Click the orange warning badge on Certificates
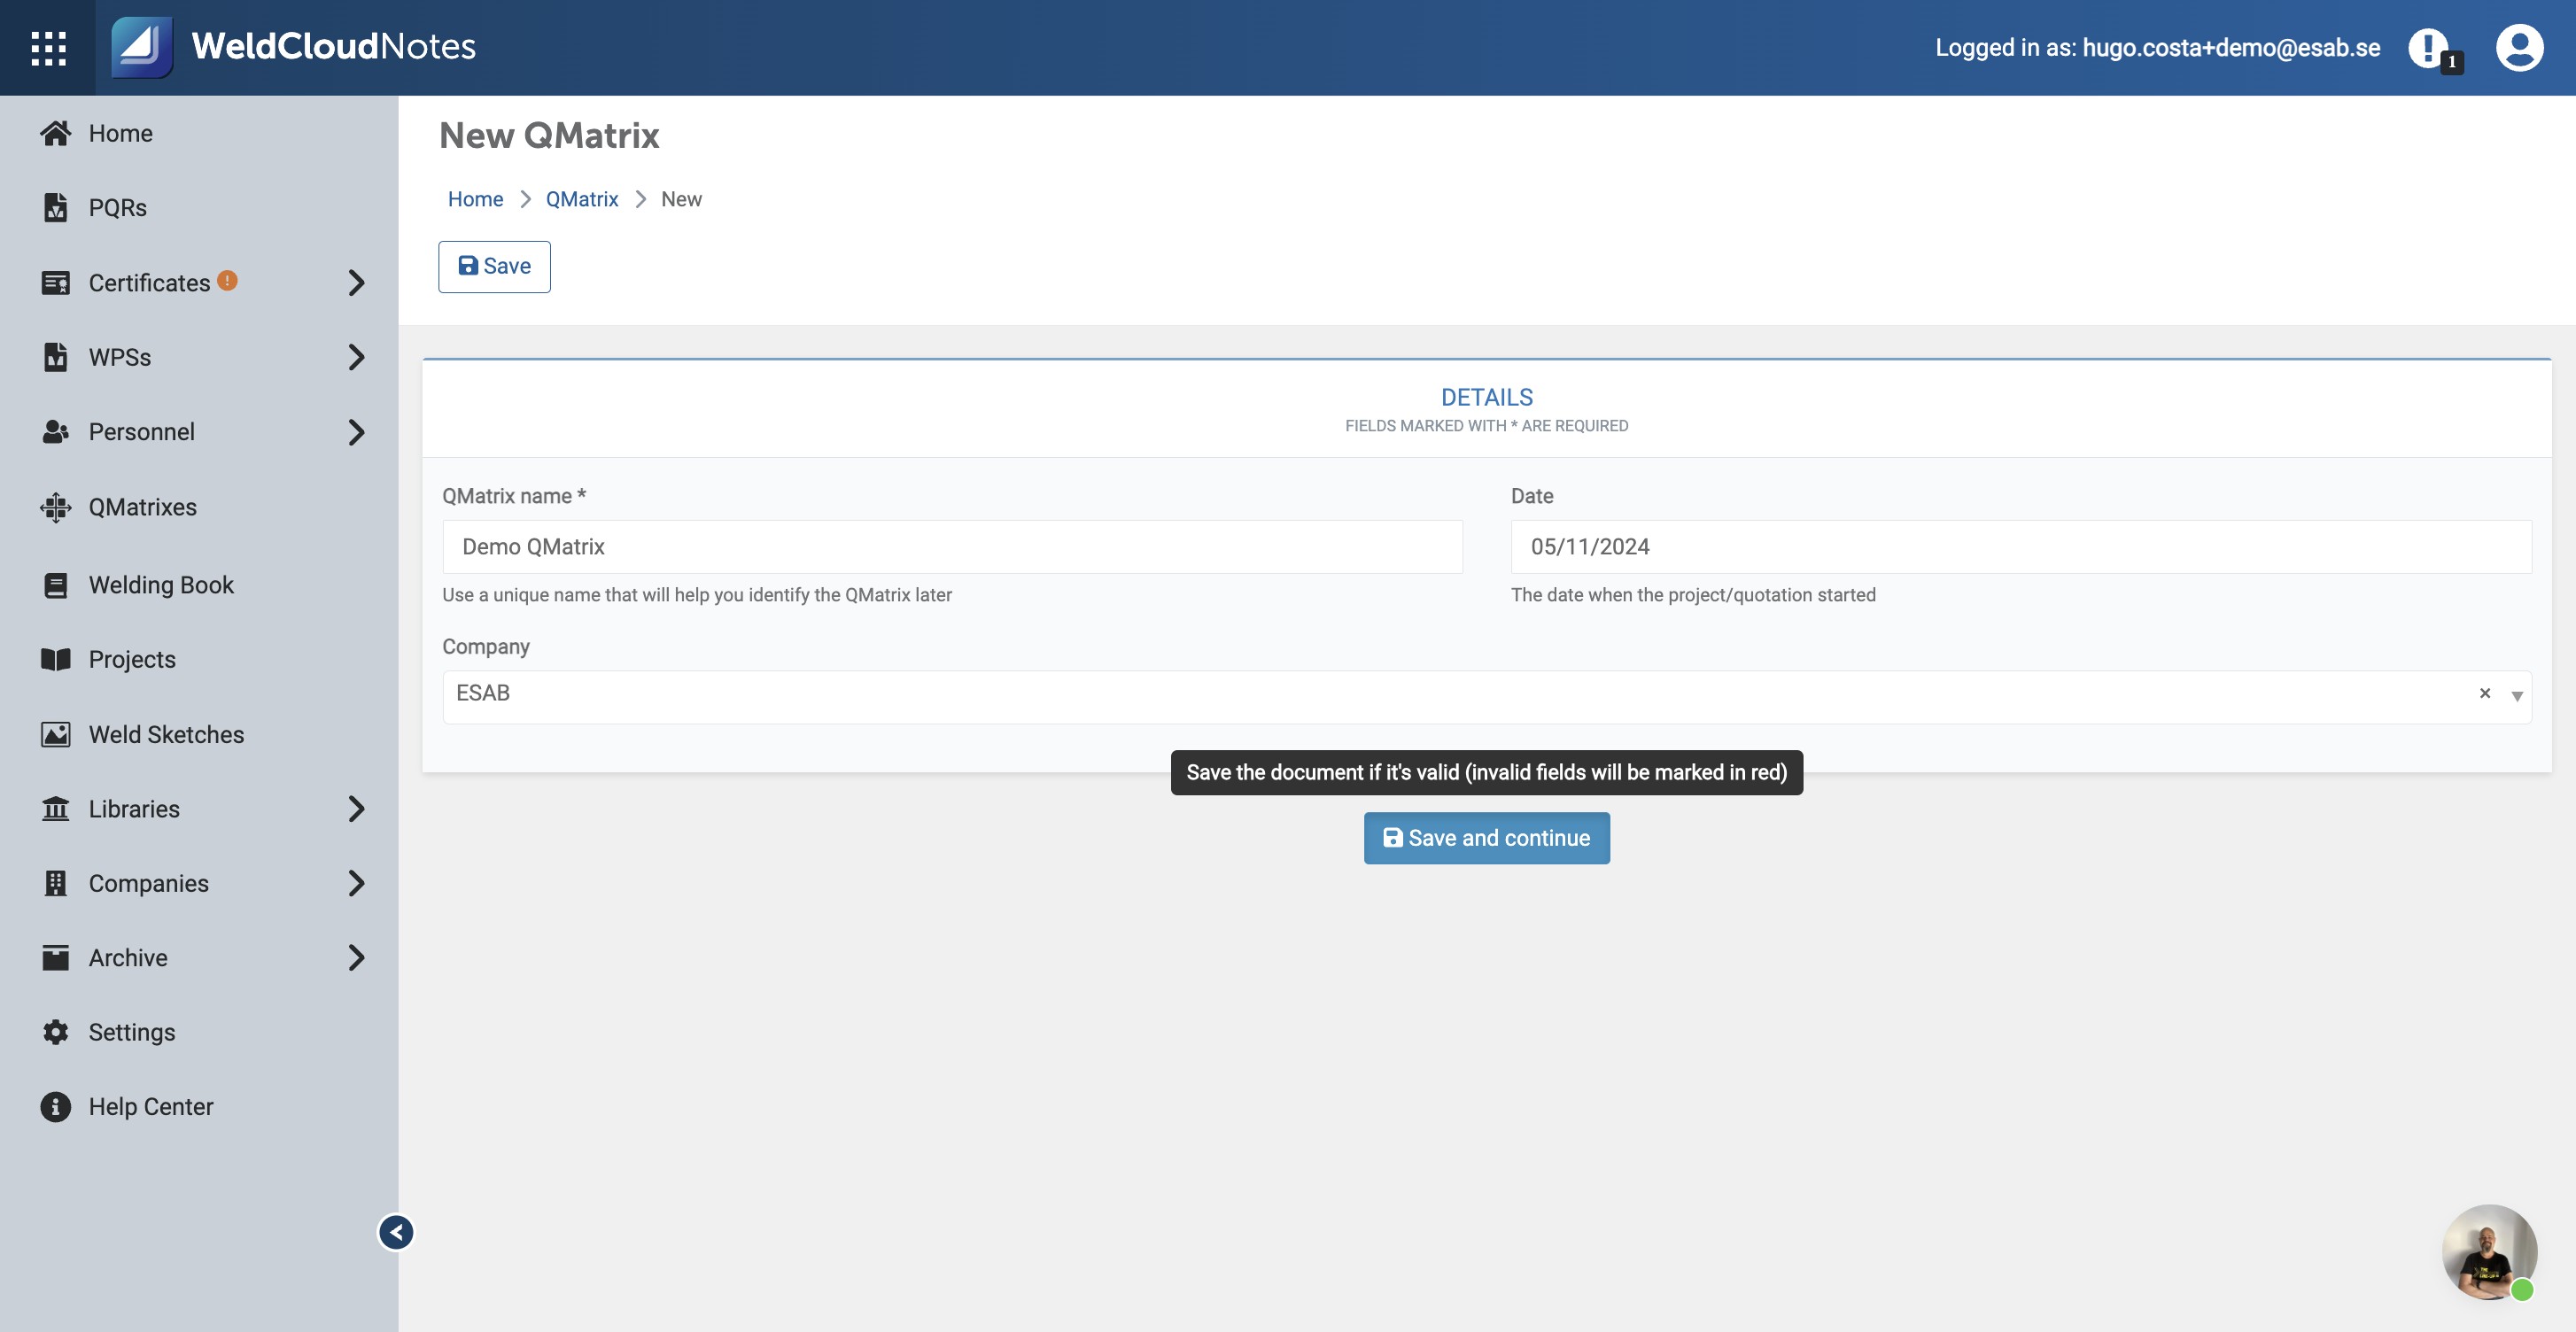 (227, 281)
